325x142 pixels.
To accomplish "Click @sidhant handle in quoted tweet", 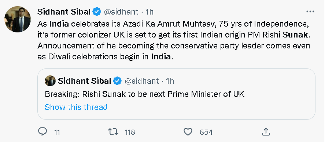I will (141, 81).
